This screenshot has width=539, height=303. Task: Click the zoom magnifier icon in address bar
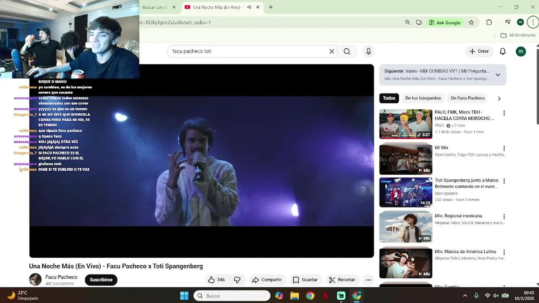(x=408, y=22)
